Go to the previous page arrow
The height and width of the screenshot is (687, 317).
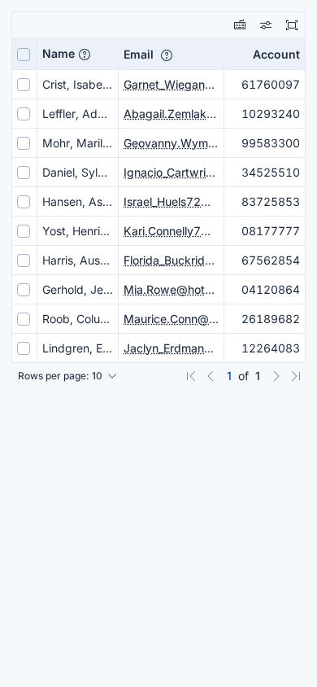pyautogui.click(x=211, y=376)
